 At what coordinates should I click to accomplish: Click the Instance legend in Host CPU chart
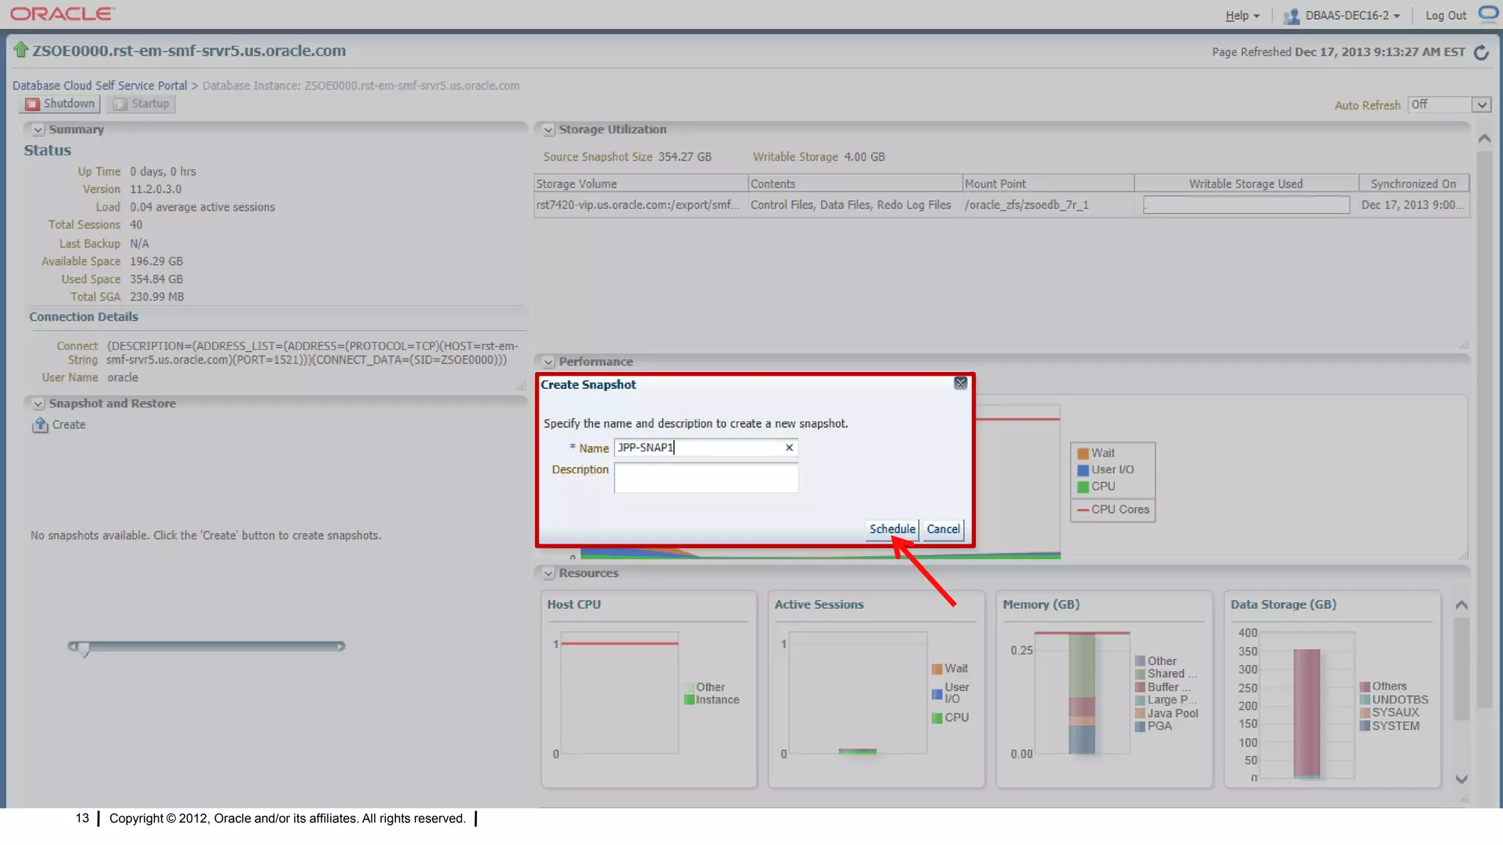[x=712, y=700]
